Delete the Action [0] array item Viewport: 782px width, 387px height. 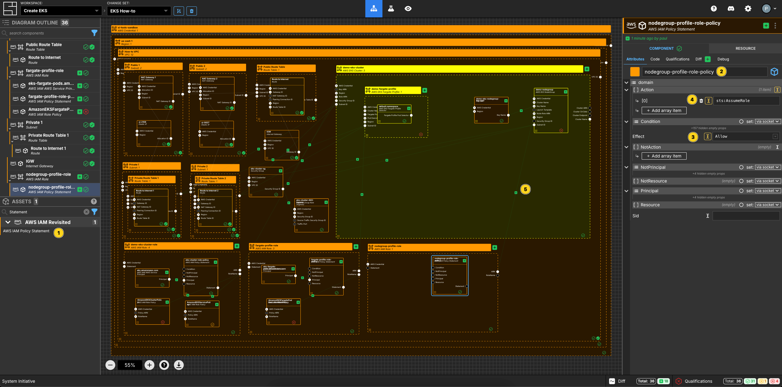[701, 101]
